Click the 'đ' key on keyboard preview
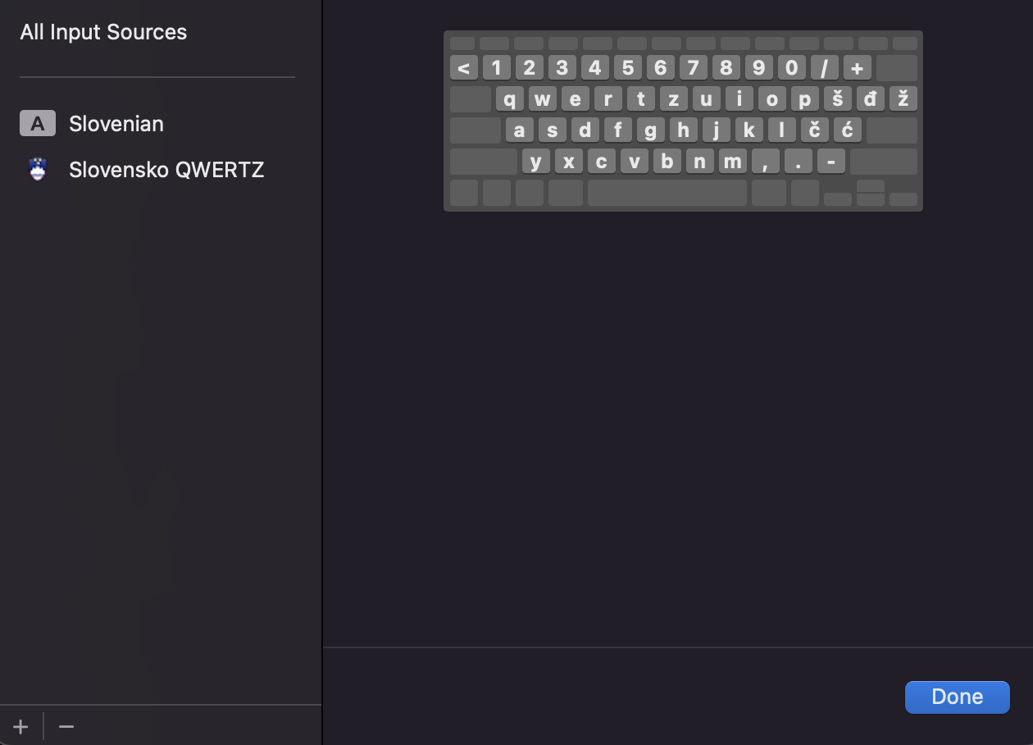This screenshot has width=1033, height=745. pos(870,99)
